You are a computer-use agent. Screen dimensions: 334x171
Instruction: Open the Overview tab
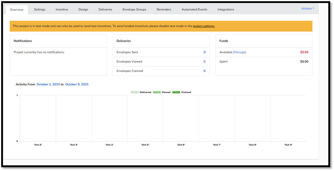17,10
